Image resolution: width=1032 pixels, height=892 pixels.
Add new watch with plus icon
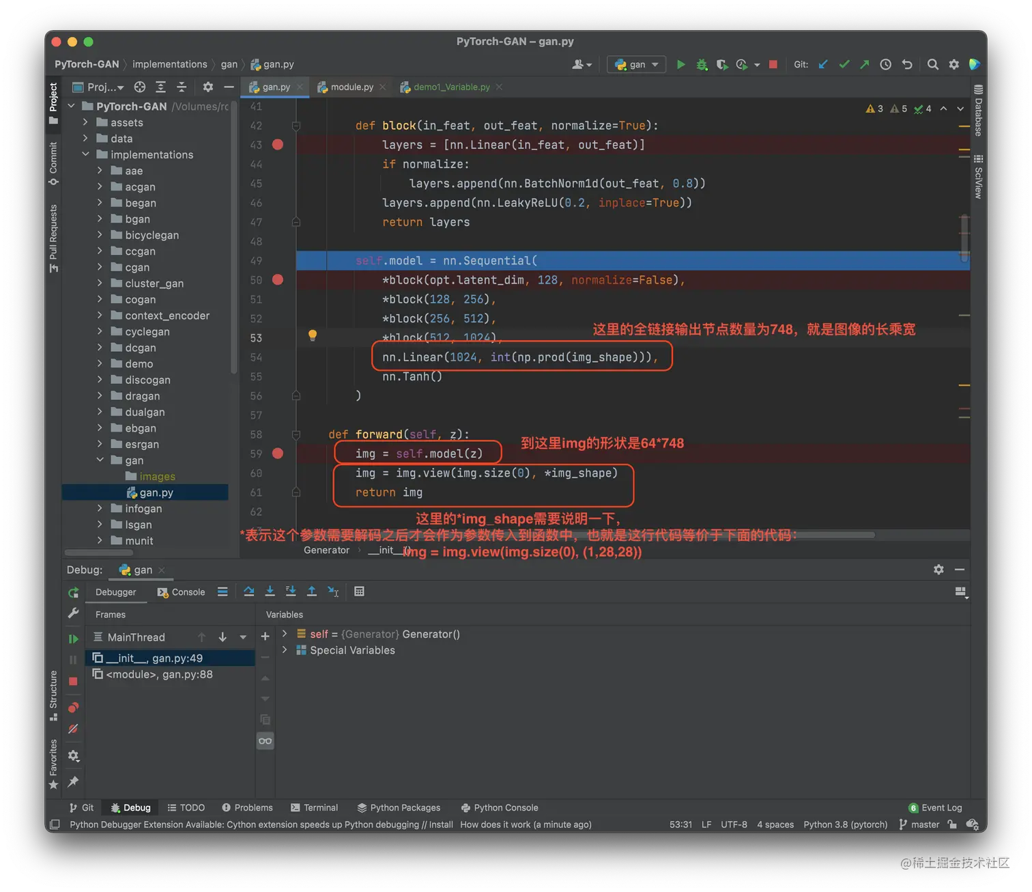pos(265,637)
